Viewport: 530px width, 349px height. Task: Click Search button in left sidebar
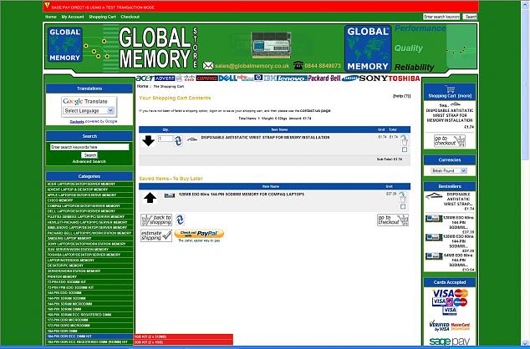[x=89, y=155]
